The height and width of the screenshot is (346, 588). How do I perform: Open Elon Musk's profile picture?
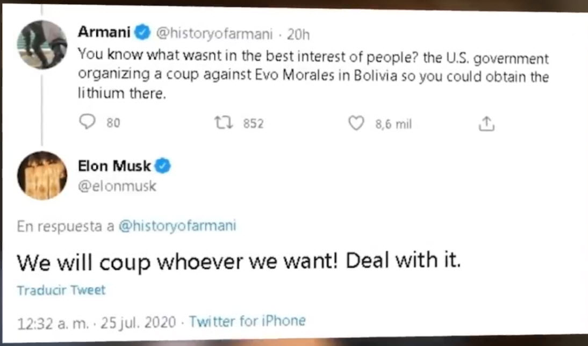[42, 176]
